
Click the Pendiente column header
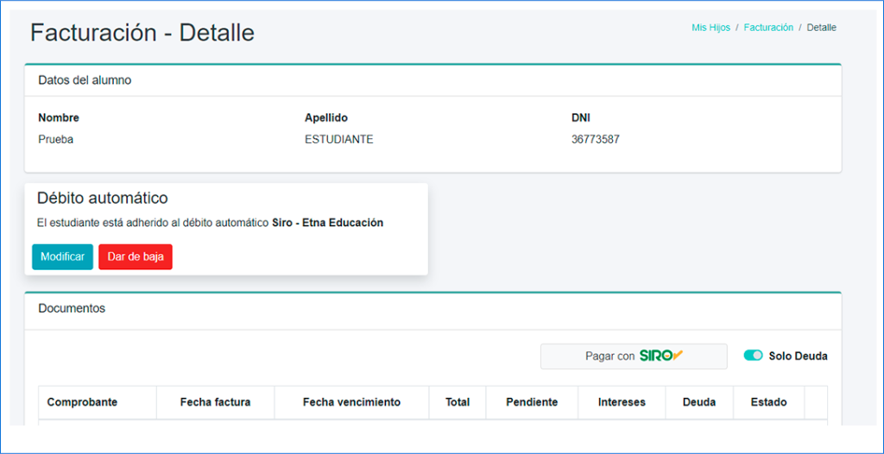(x=532, y=402)
